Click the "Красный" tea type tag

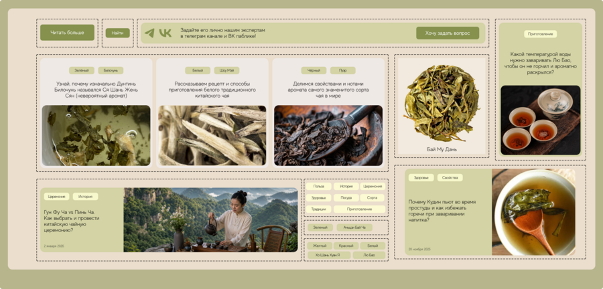coord(346,246)
